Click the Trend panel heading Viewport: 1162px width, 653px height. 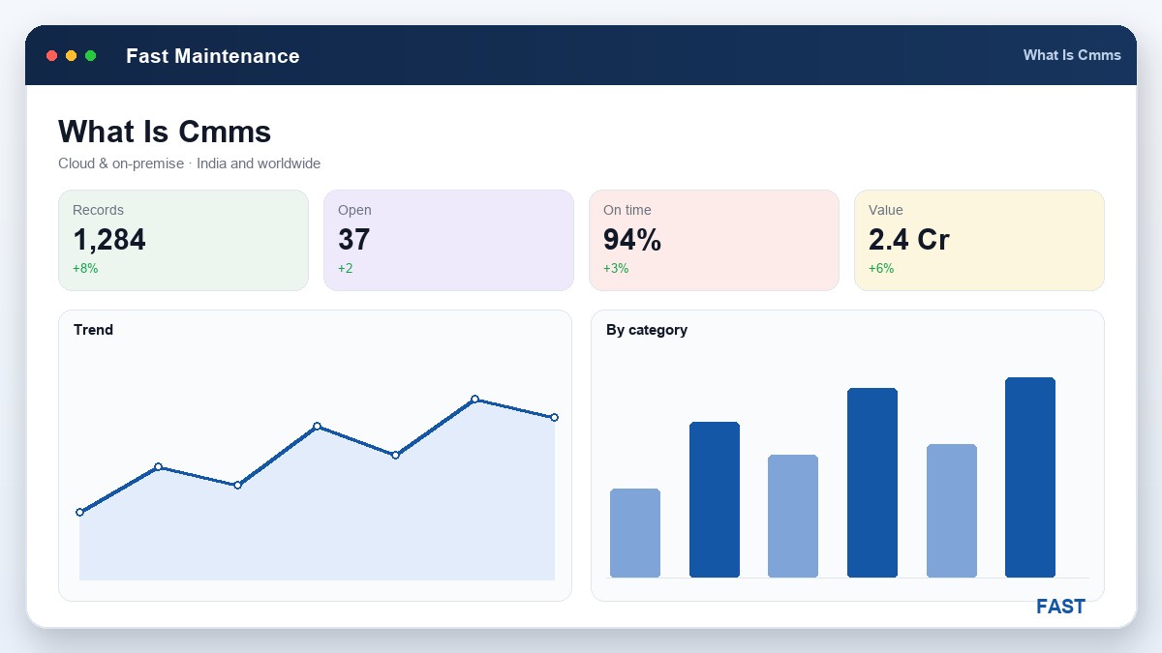click(93, 330)
